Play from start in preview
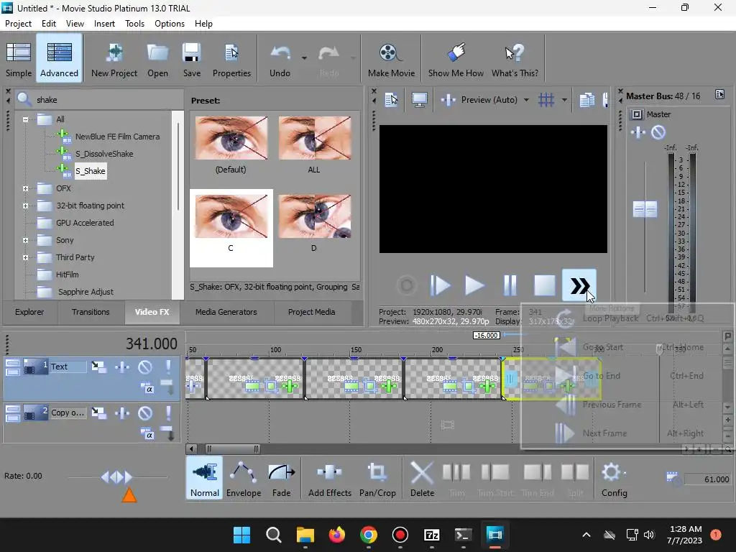The width and height of the screenshot is (736, 552). pyautogui.click(x=441, y=285)
